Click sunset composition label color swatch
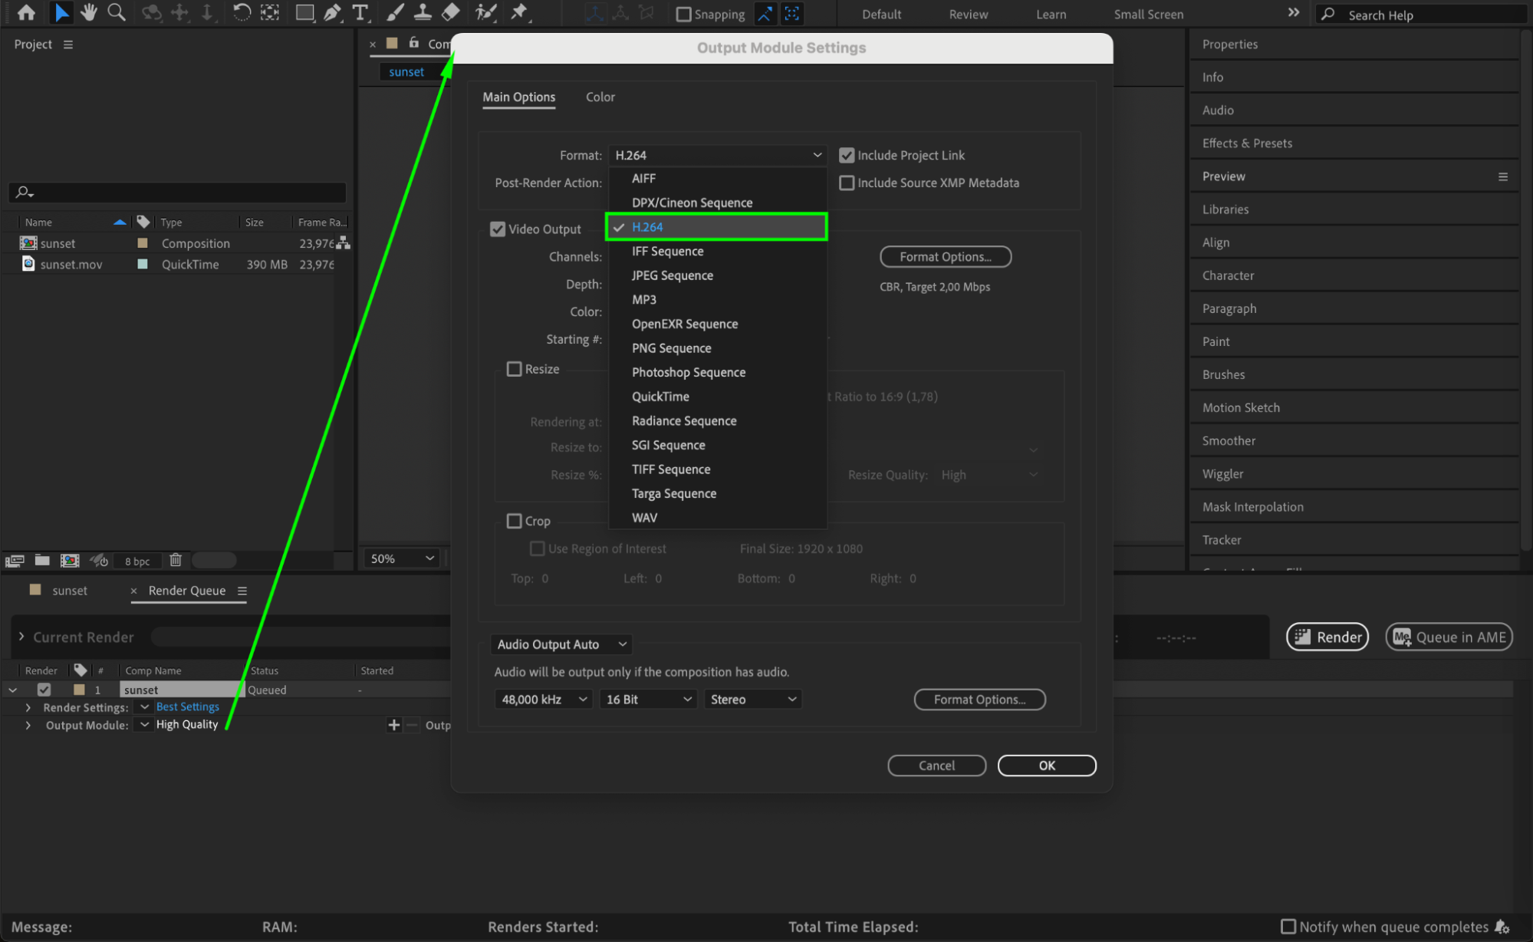 coord(142,243)
